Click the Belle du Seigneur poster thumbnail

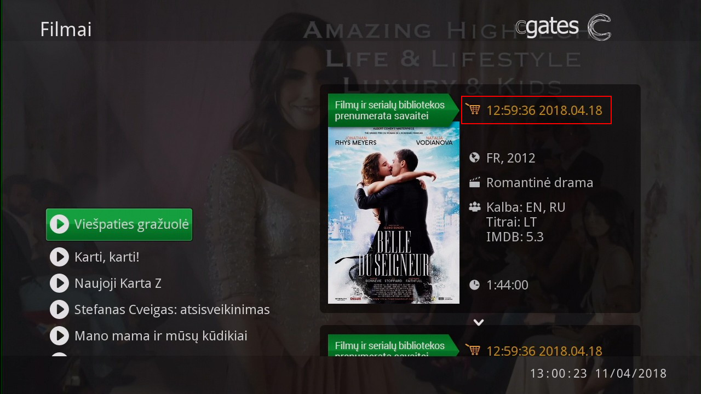(394, 212)
